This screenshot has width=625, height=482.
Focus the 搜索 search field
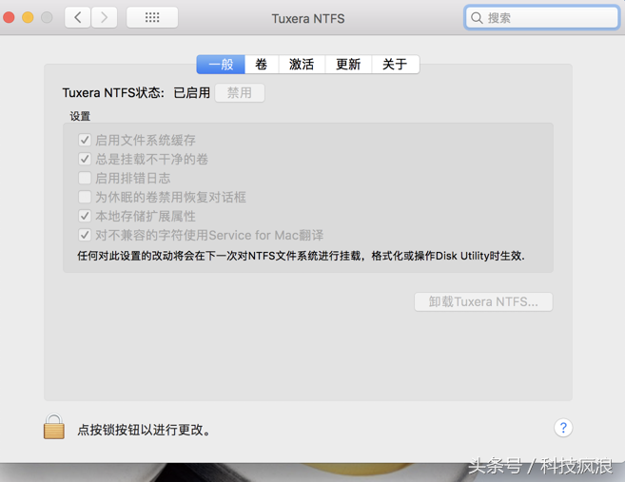coord(541,18)
